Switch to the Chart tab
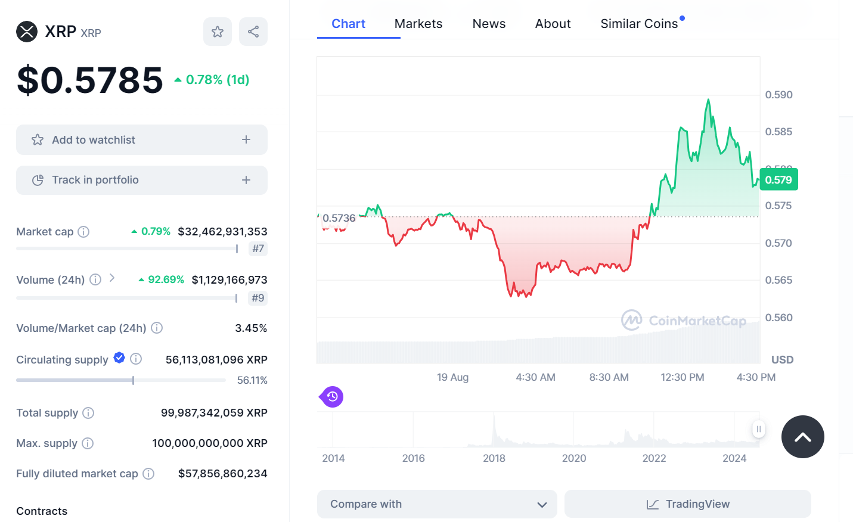Viewport: 853px width, 522px height. pos(348,24)
